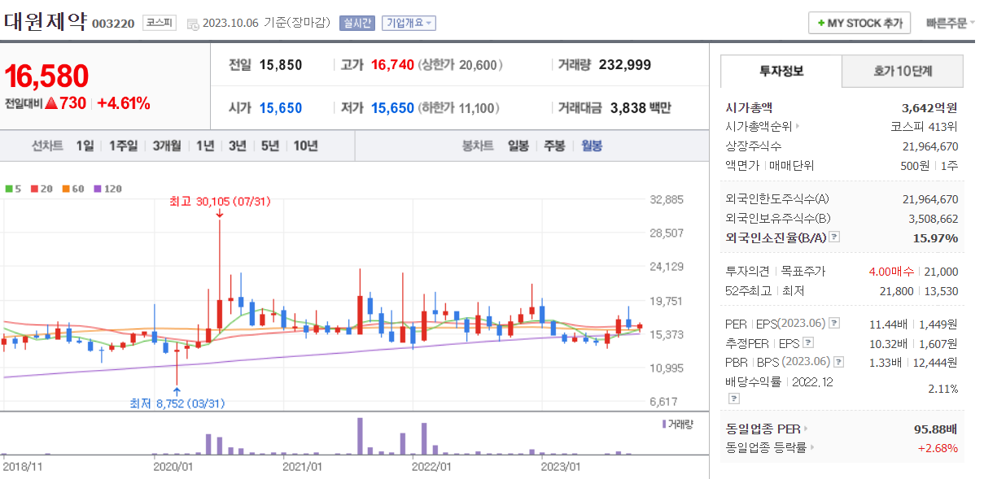Image resolution: width=984 pixels, height=479 pixels.
Task: Click the tallest volume bar near 2021/07
Action: pyautogui.click(x=359, y=436)
